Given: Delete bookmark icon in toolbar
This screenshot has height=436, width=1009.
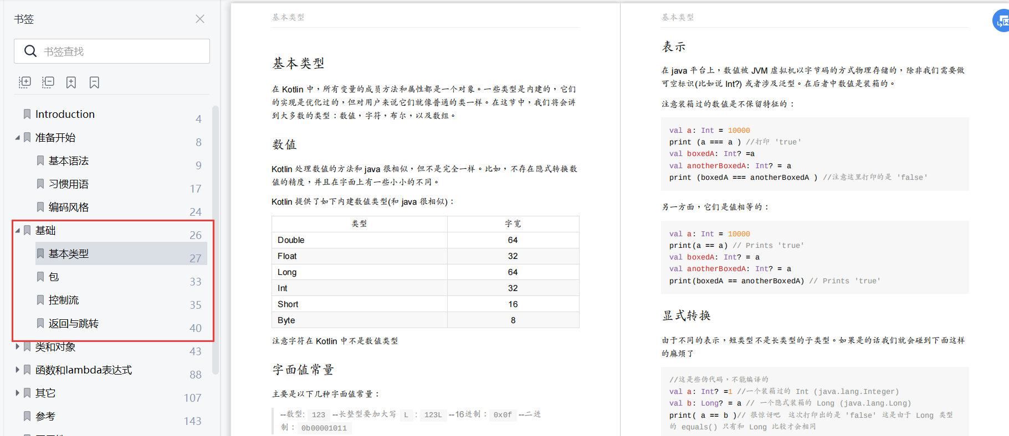Looking at the screenshot, I should click(94, 82).
